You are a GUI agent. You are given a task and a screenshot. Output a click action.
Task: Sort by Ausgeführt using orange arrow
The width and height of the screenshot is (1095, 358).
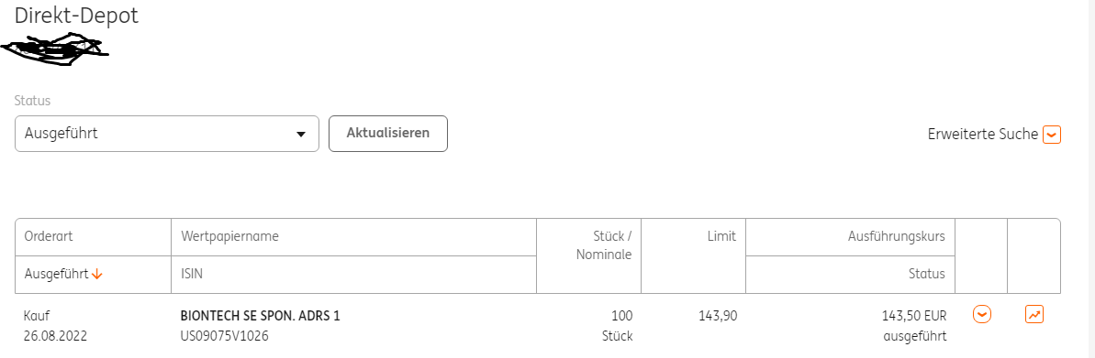point(97,275)
